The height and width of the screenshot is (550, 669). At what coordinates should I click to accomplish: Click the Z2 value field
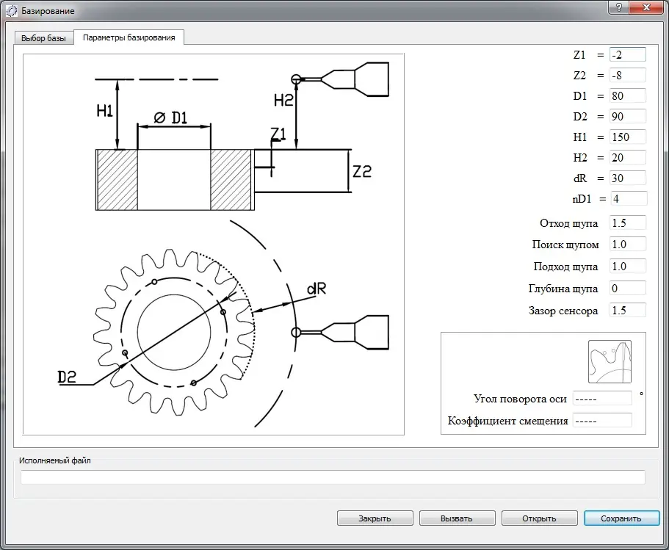(627, 75)
